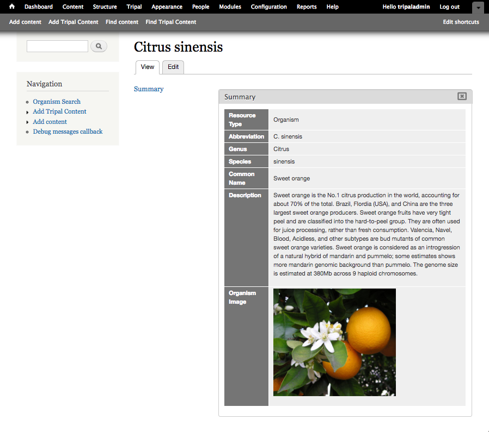Click Log out in top bar
Screen dimensions: 489x432
[449, 7]
